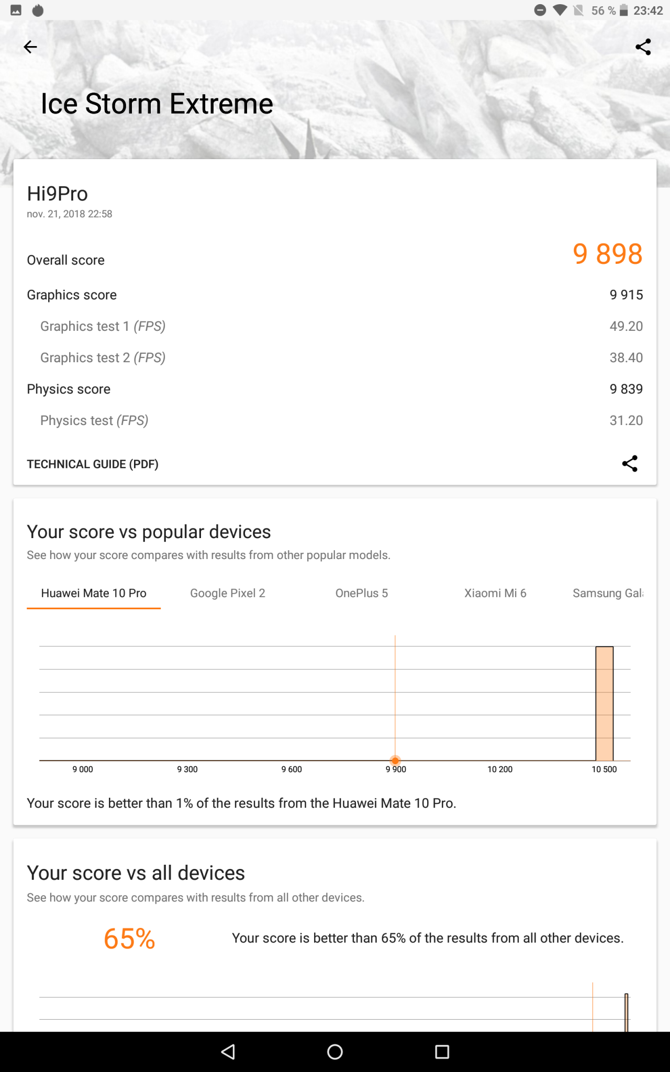Tap the battery status icon
The height and width of the screenshot is (1072, 670).
coord(623,10)
